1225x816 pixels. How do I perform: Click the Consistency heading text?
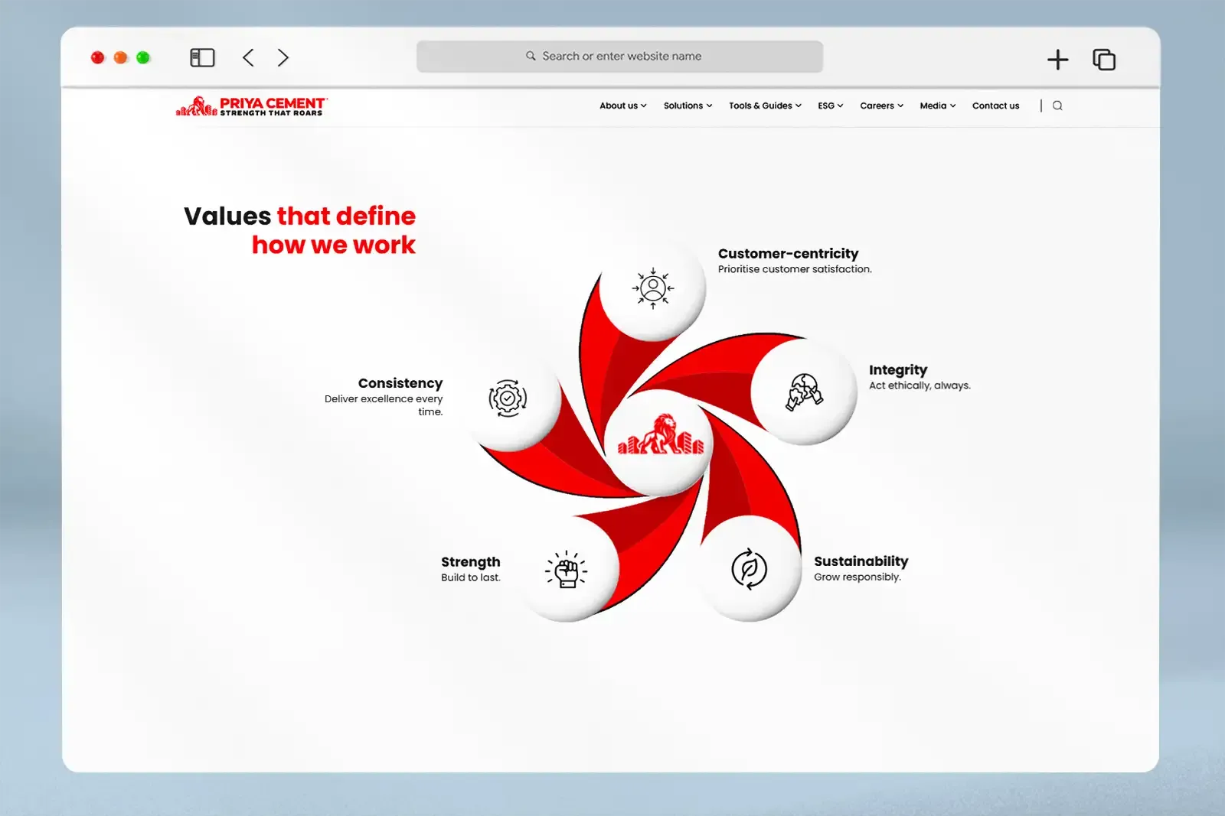click(400, 383)
